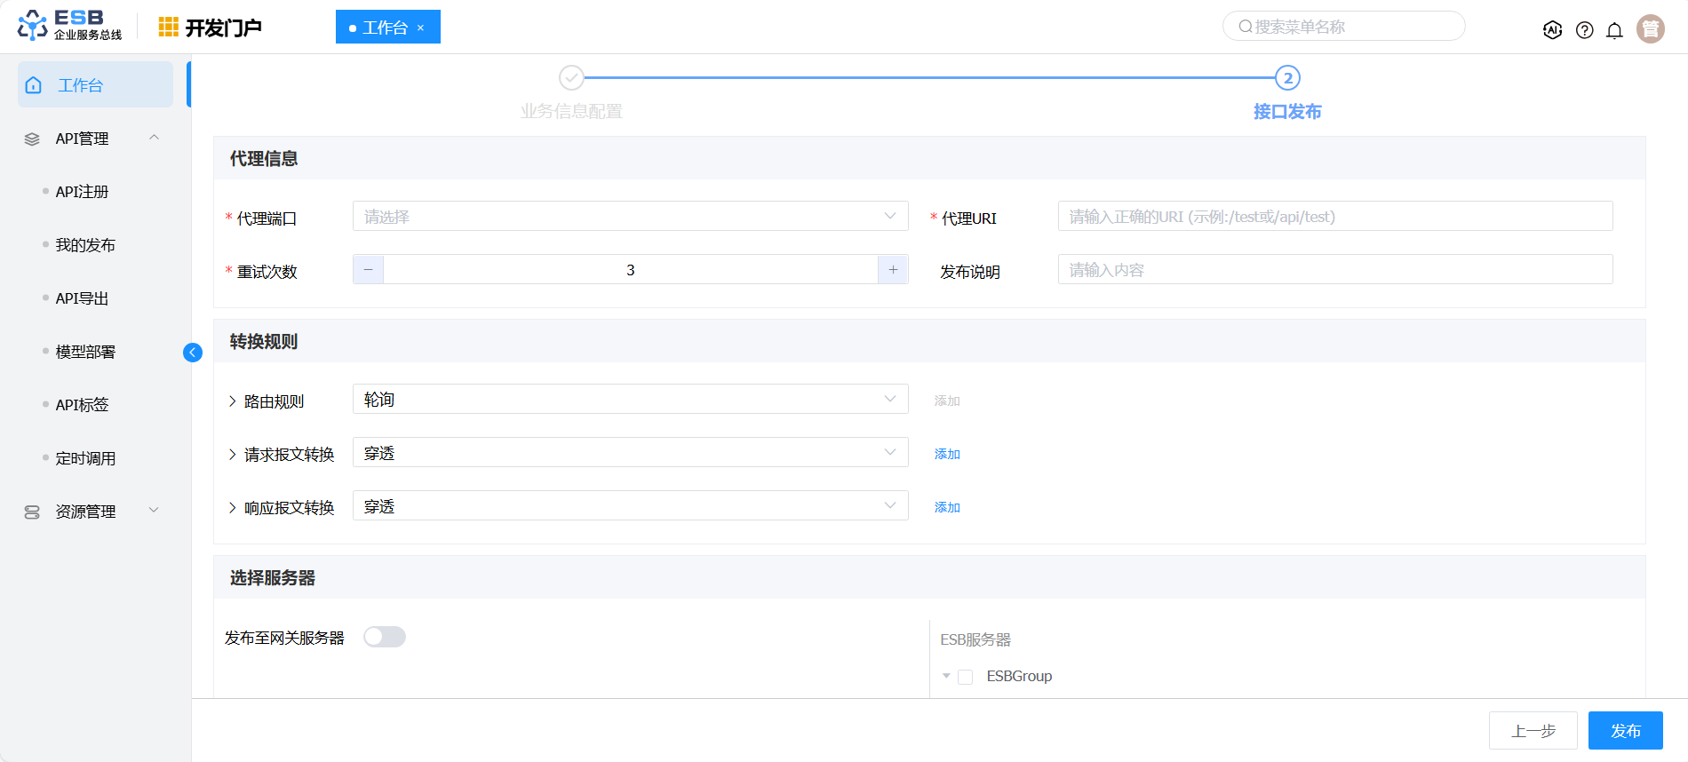Image resolution: width=1688 pixels, height=762 pixels.
Task: Collapse sidebar with blue arrow button
Action: pyautogui.click(x=192, y=353)
